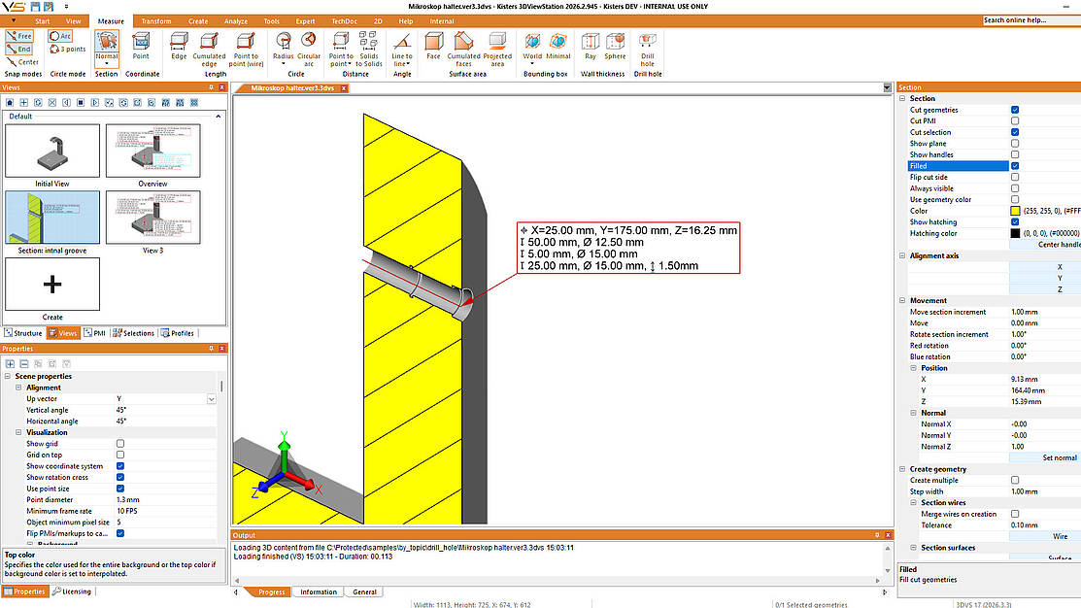Align section to Y axis button

point(1045,278)
